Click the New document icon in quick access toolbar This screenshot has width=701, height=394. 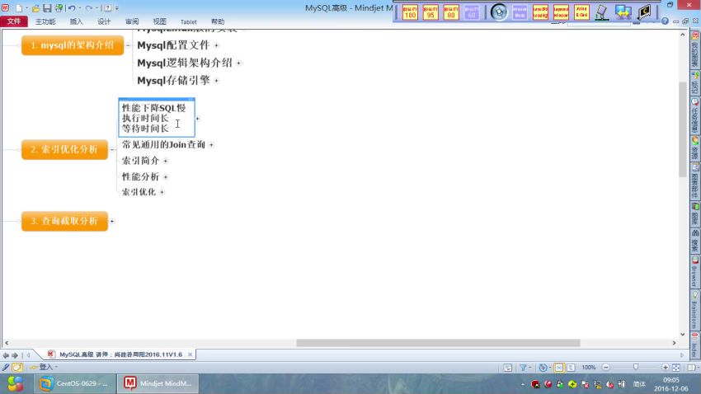click(19, 8)
